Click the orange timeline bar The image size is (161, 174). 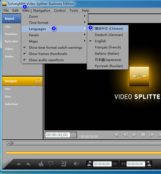coord(84,153)
